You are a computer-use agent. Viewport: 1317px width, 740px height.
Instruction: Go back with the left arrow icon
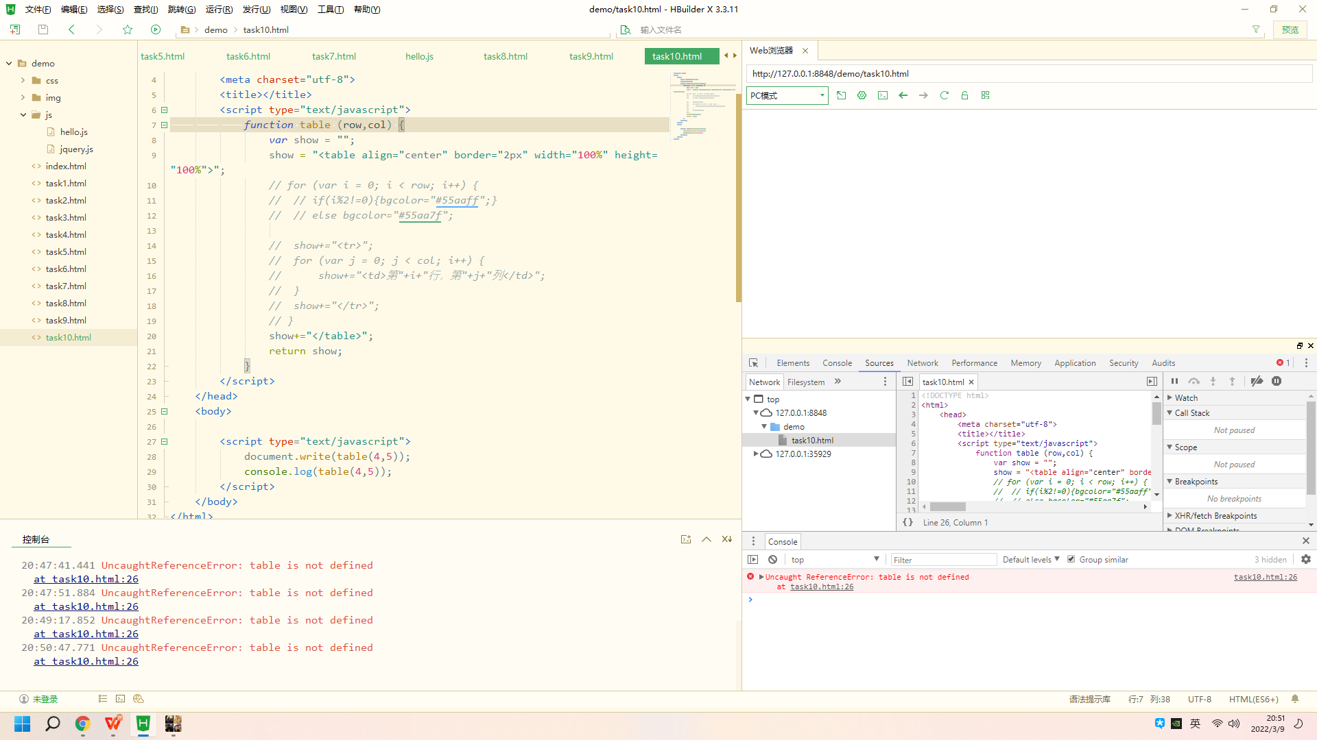pos(71,29)
